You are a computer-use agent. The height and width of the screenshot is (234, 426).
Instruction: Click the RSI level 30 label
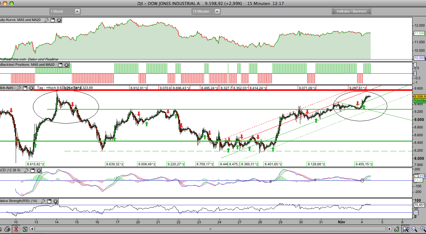(x=416, y=212)
